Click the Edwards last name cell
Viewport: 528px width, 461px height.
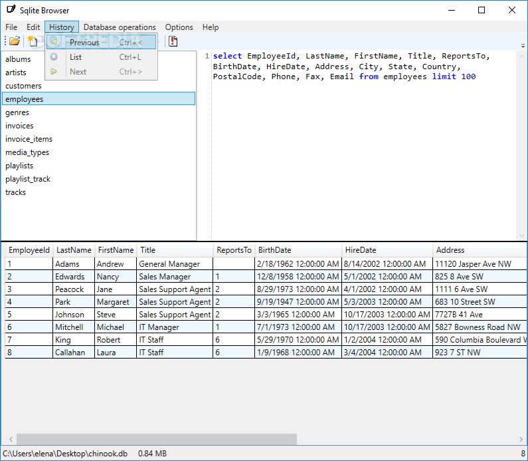click(74, 277)
